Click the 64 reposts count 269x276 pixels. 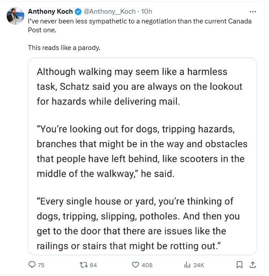(93, 265)
